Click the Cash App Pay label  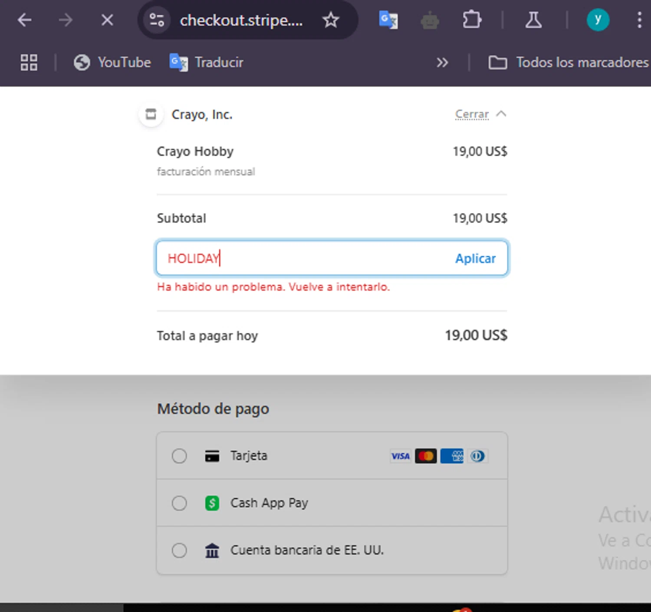click(x=269, y=503)
